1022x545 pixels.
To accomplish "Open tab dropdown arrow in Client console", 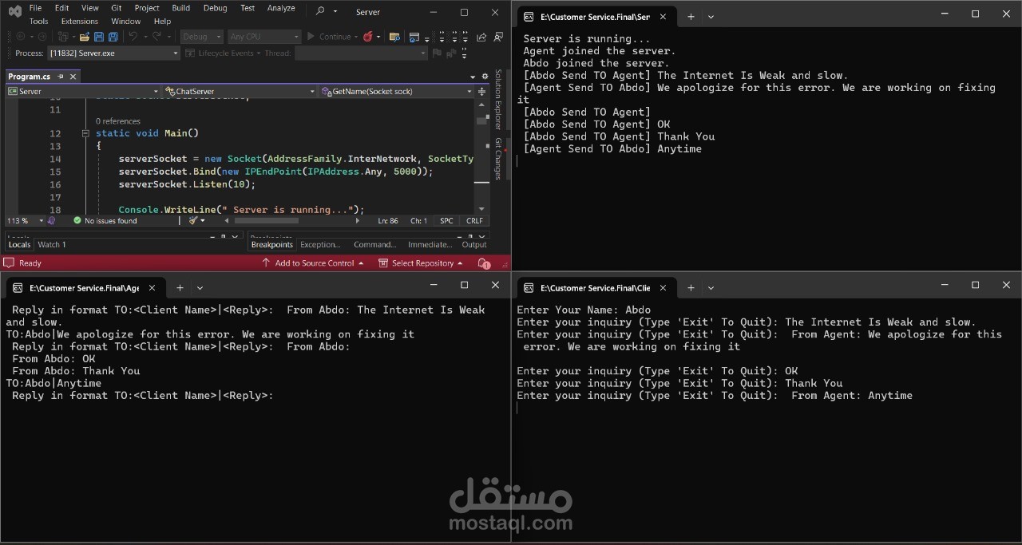I will pyautogui.click(x=711, y=287).
